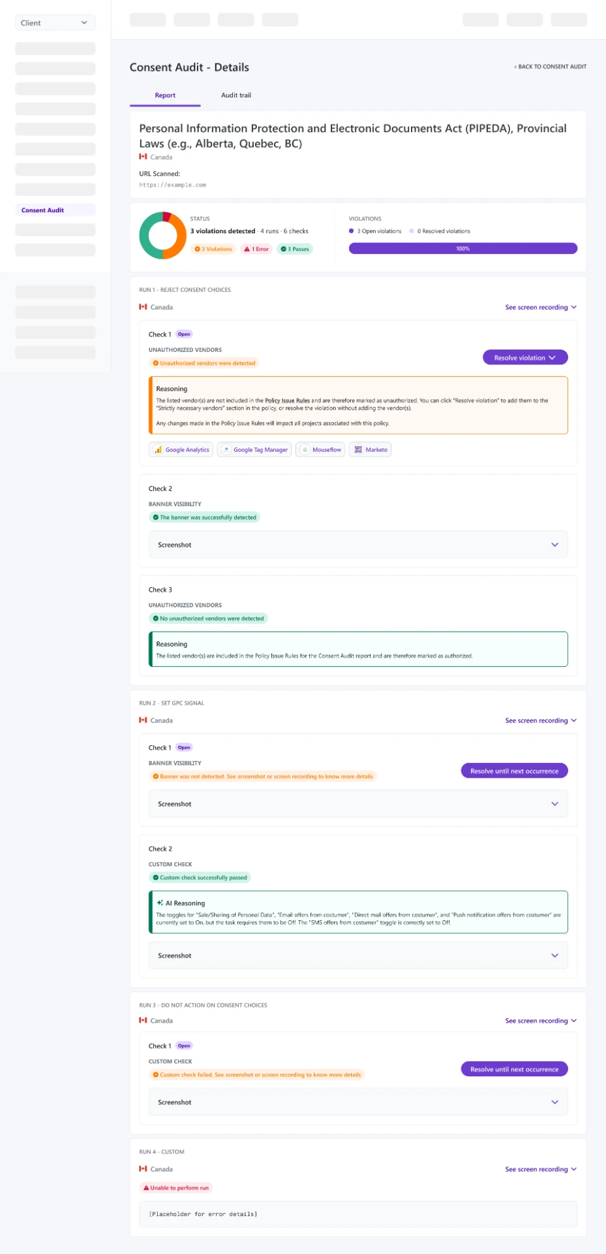This screenshot has height=1254, width=606.
Task: Click the AI Reasoning sparkle icon
Action: 160,903
